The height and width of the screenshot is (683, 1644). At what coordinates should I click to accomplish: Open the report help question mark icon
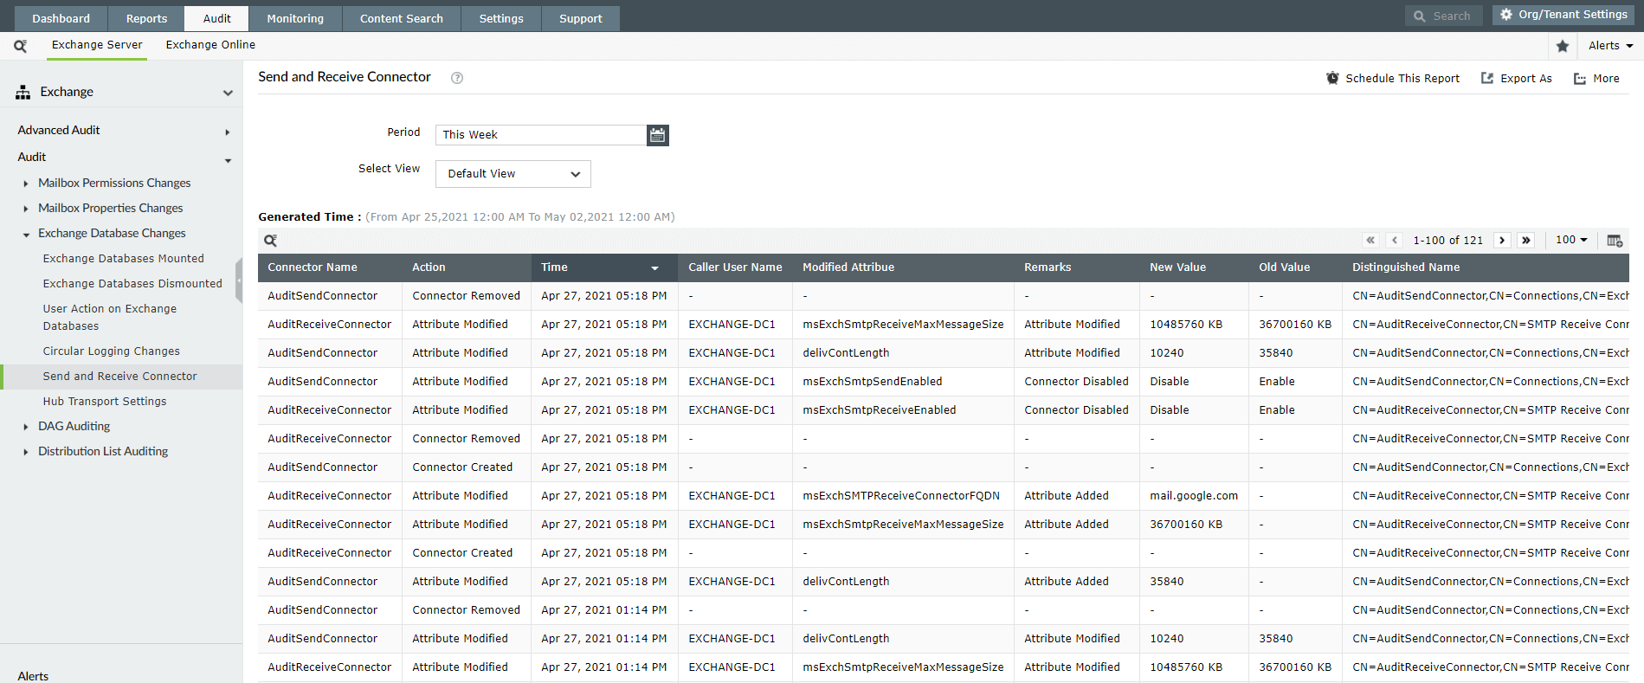point(457,78)
